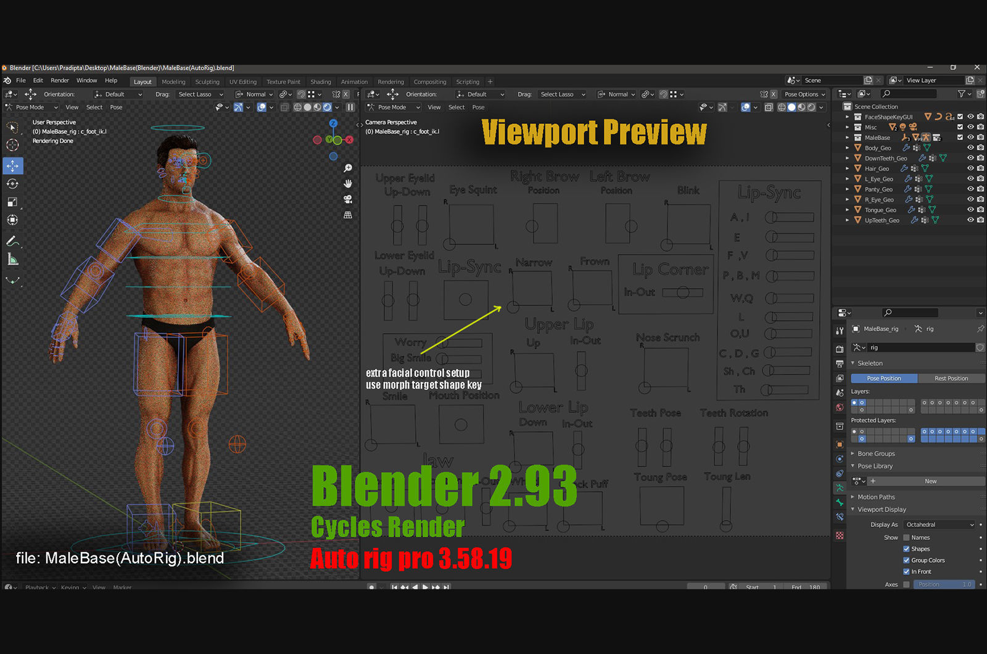Toggle visibility of Hair_Geo in outliner
Image resolution: width=987 pixels, height=654 pixels.
970,168
